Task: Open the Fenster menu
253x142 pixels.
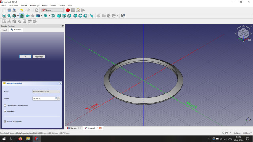Action: 62,6
